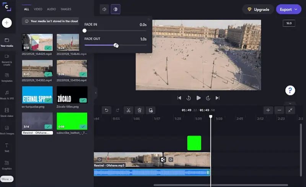The width and height of the screenshot is (306, 187).
Task: Duplicate the selected timeline clip
Action: click(x=151, y=110)
